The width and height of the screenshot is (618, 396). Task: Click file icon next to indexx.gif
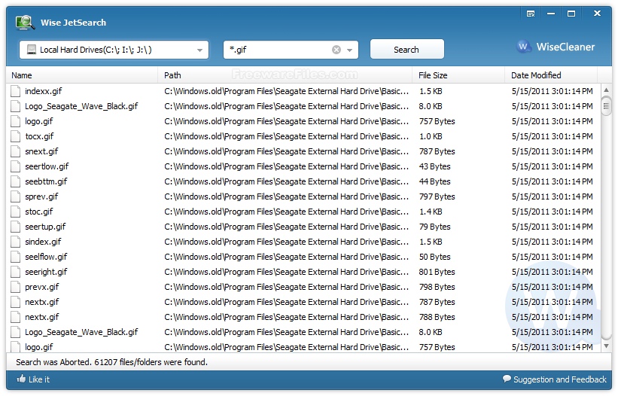click(x=15, y=91)
